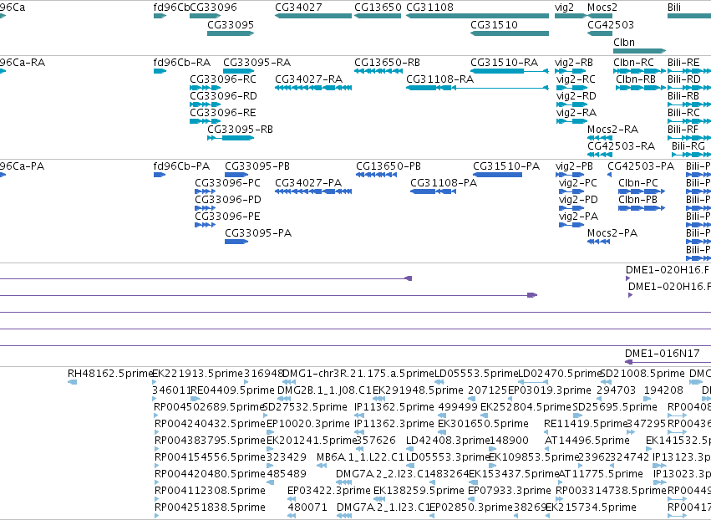This screenshot has height=520, width=711.
Task: Click the Clbn gene label
Action: tap(623, 42)
